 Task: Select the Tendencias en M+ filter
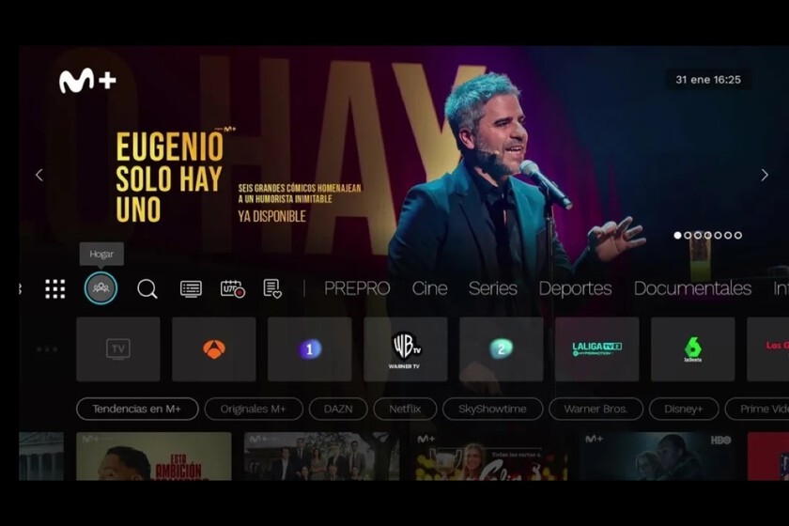137,409
